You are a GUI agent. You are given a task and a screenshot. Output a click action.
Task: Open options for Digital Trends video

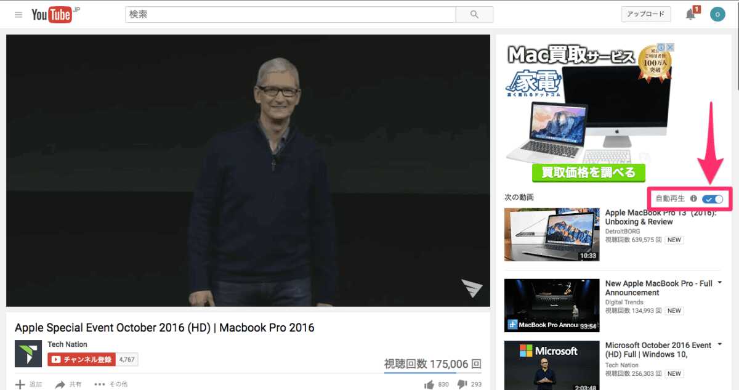(720, 283)
